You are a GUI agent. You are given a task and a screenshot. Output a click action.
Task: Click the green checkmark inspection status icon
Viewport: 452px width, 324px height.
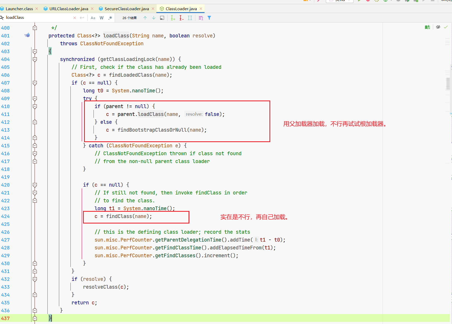[x=446, y=27]
